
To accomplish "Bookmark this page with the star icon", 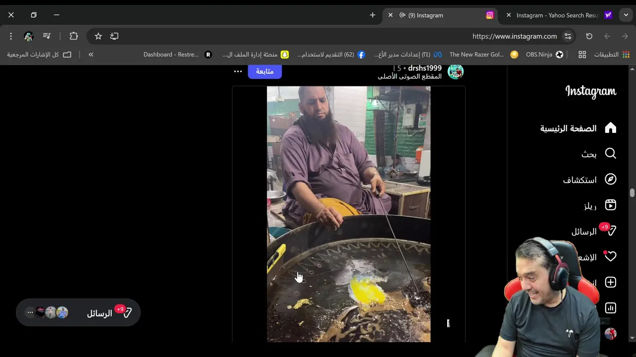I will point(98,36).
